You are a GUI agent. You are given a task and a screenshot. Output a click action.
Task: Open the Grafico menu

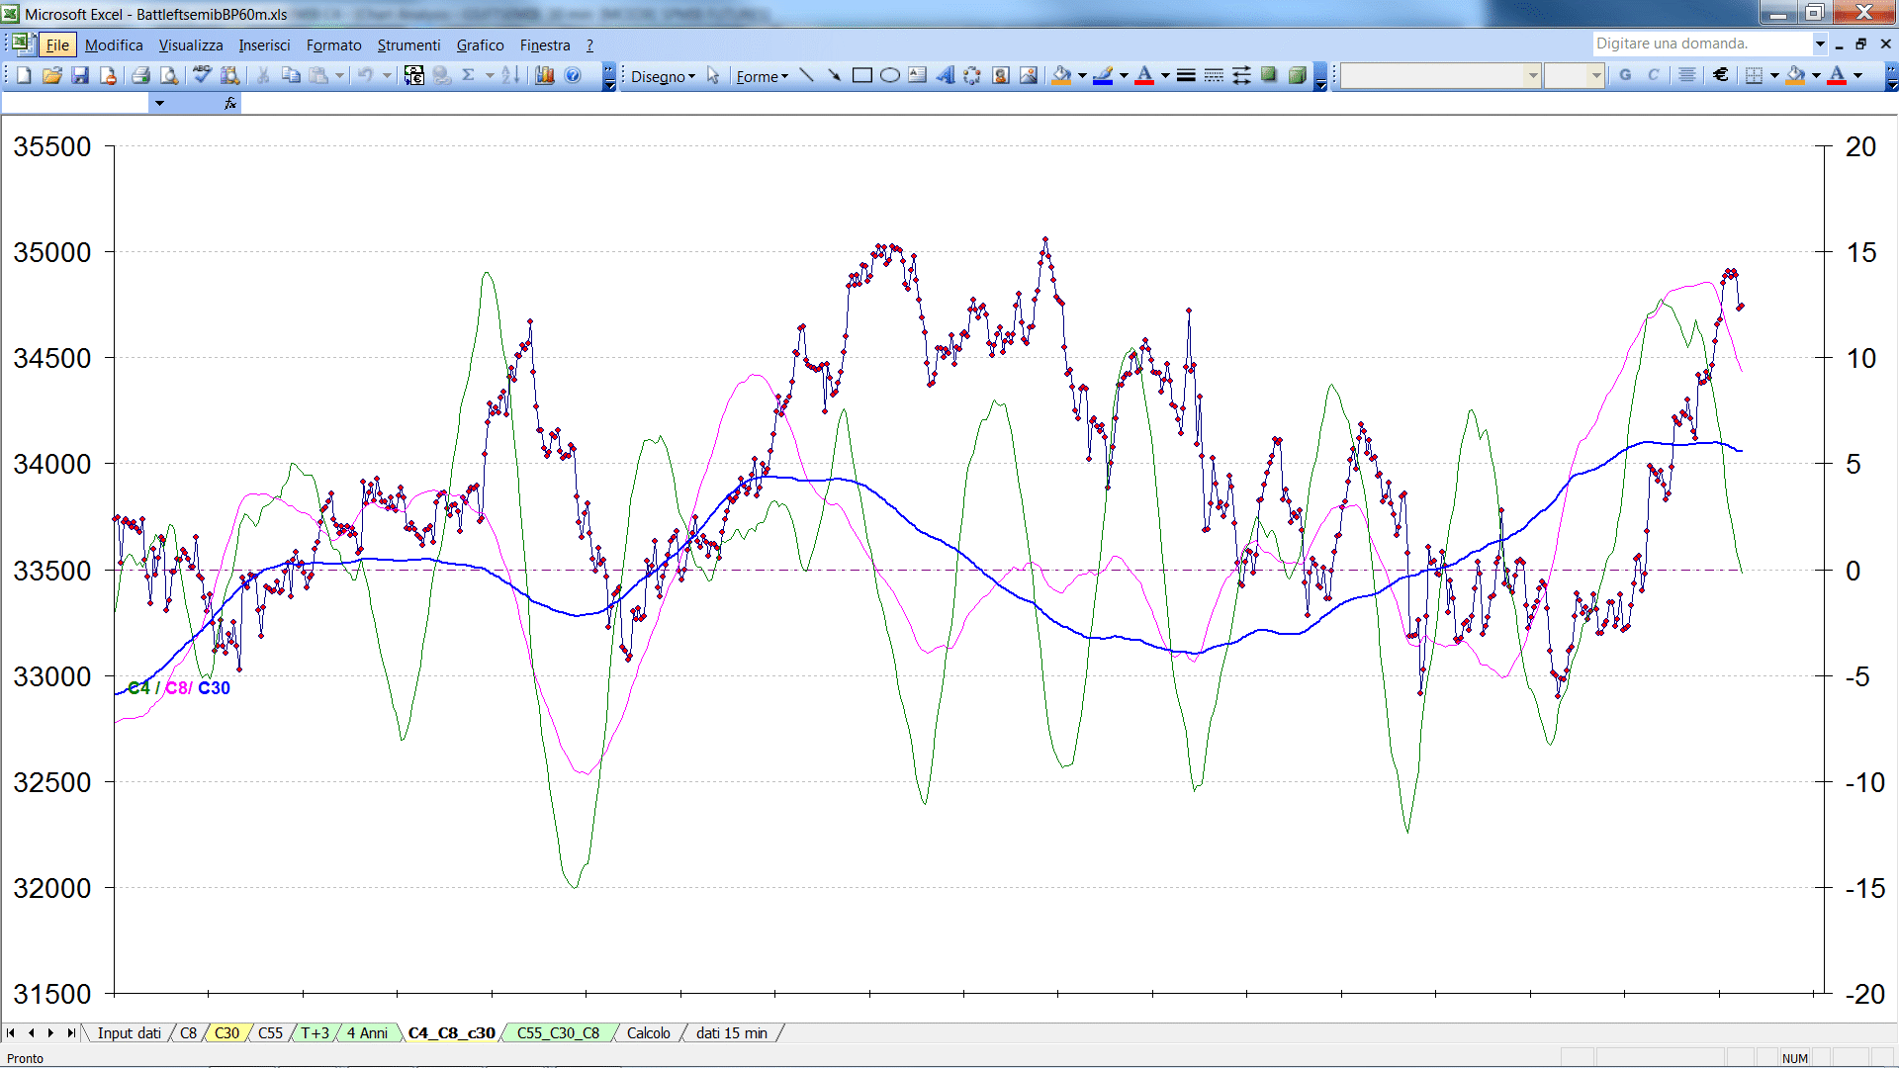click(x=480, y=44)
